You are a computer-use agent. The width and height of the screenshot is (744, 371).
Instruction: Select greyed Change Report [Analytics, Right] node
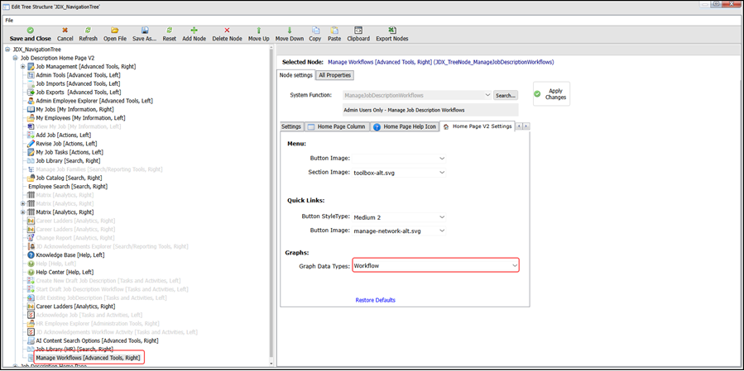[75, 238]
